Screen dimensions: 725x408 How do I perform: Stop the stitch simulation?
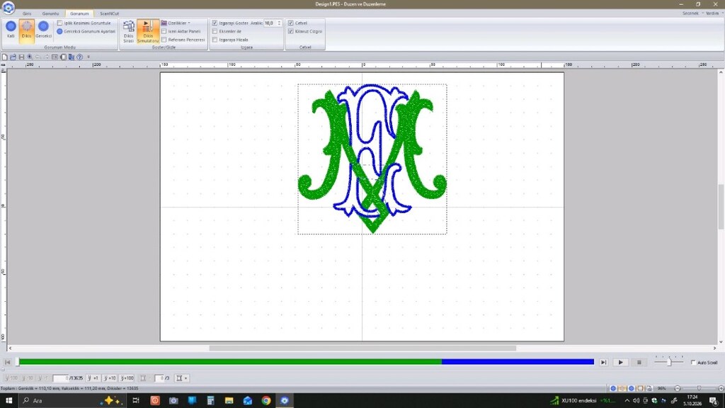(639, 362)
